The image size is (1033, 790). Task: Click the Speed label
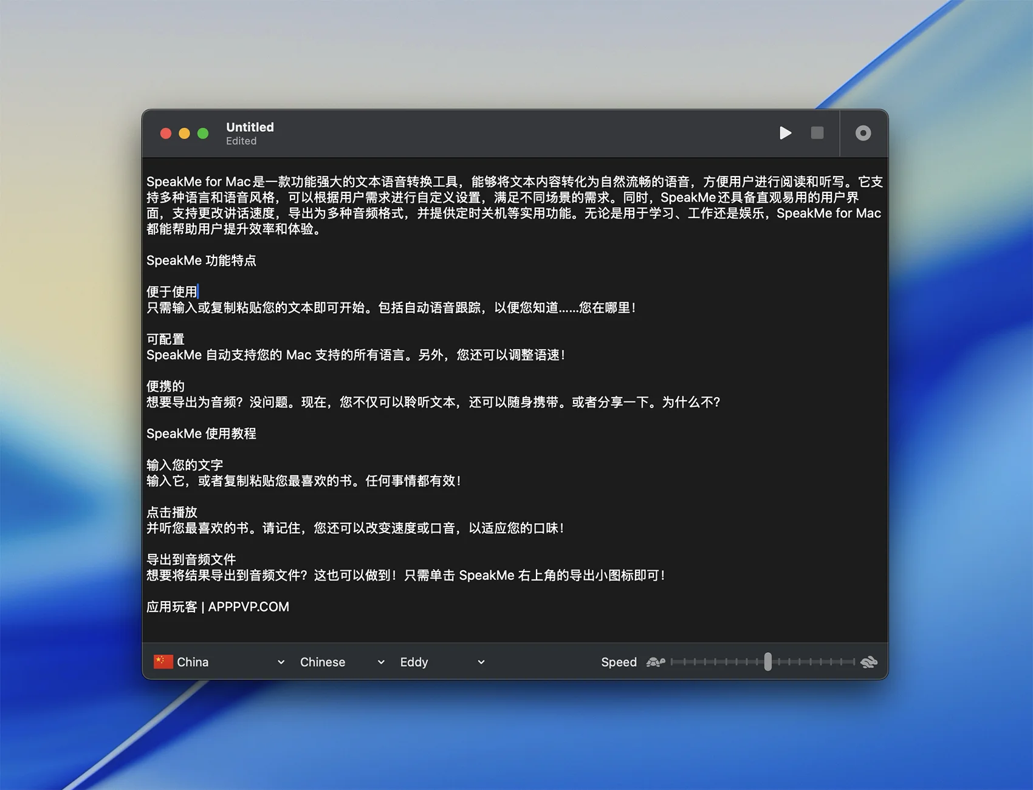pyautogui.click(x=619, y=662)
